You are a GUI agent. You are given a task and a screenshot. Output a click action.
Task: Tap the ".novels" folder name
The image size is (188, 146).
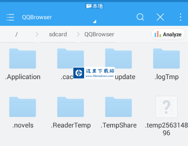click(x=23, y=125)
